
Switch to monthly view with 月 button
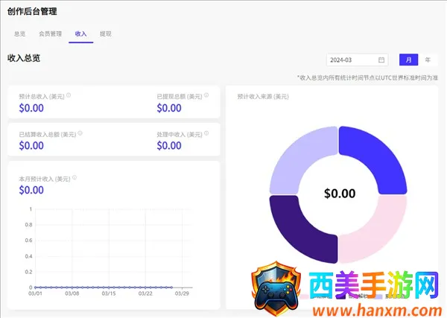point(408,60)
